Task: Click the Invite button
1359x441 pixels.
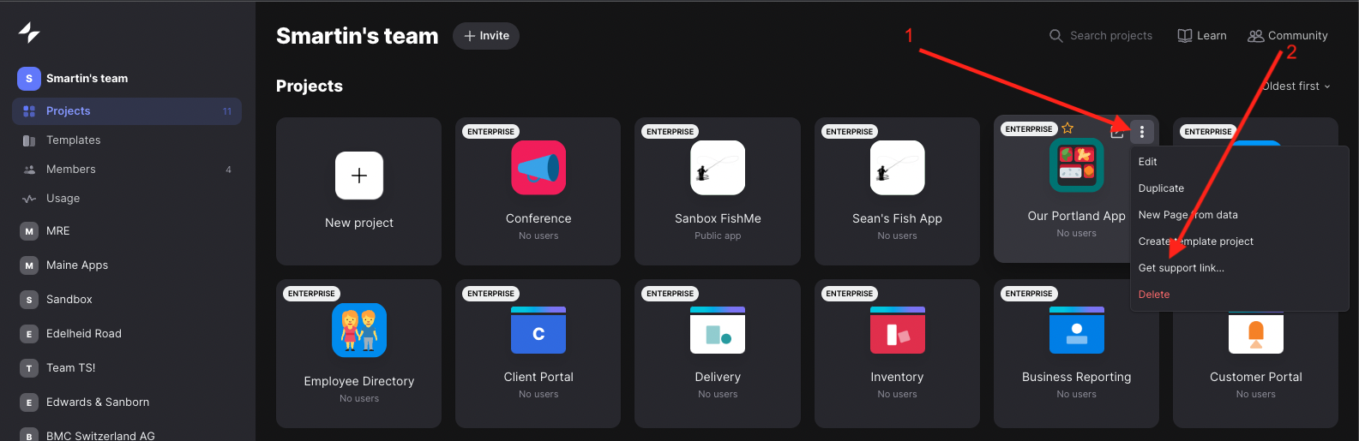Action: click(x=486, y=36)
